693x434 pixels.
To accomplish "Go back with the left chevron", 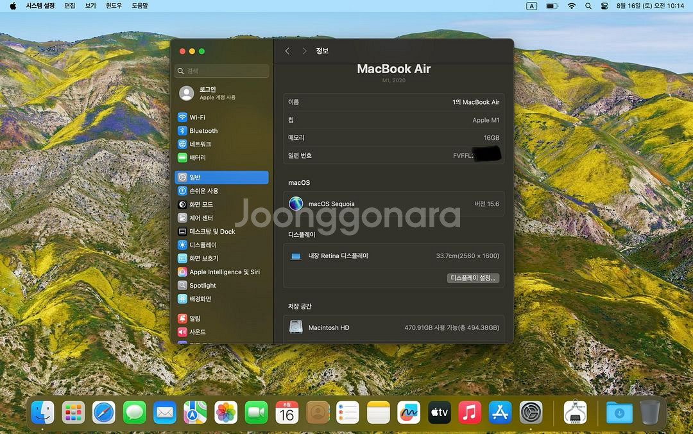I will (287, 51).
